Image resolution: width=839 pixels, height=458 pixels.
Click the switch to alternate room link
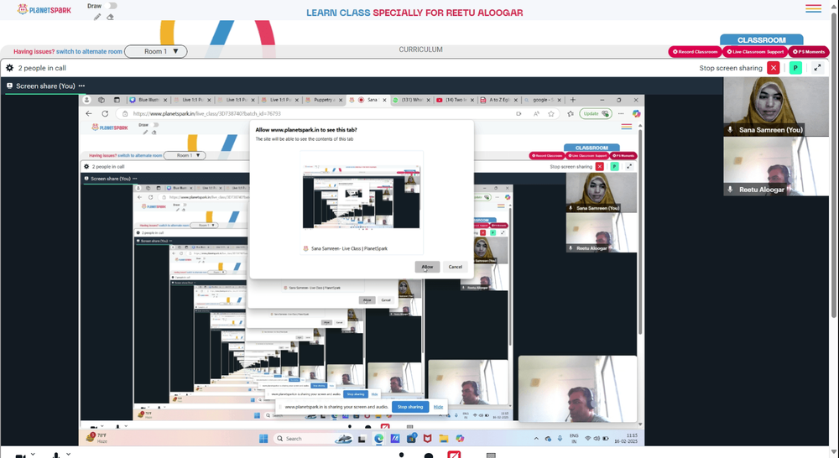(x=89, y=51)
